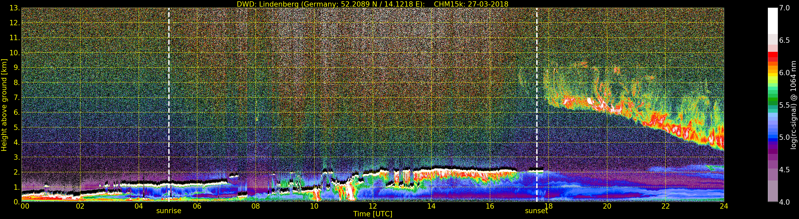Click the '0.' height tick label
Viewport: 799px width, 219px height.
(17, 202)
